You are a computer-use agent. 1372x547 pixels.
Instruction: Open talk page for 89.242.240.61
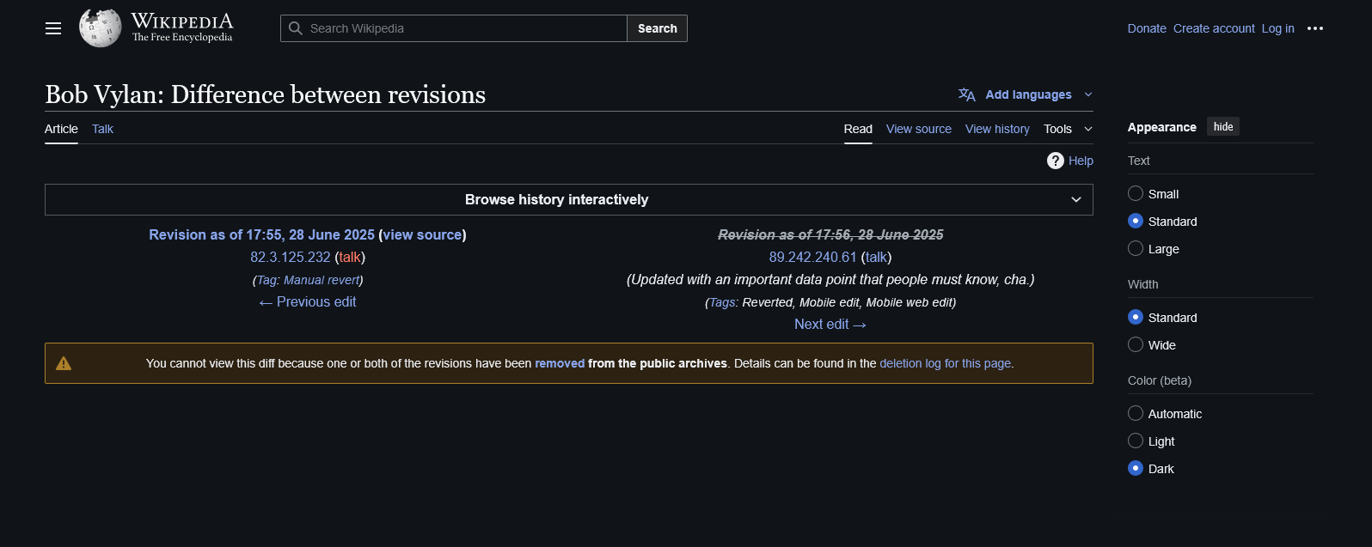876,257
